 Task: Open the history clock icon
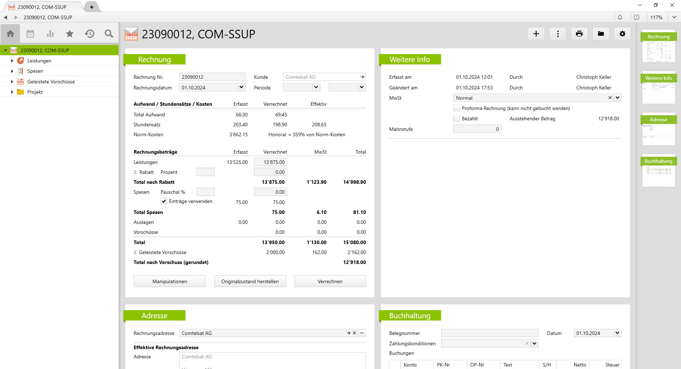pos(89,34)
